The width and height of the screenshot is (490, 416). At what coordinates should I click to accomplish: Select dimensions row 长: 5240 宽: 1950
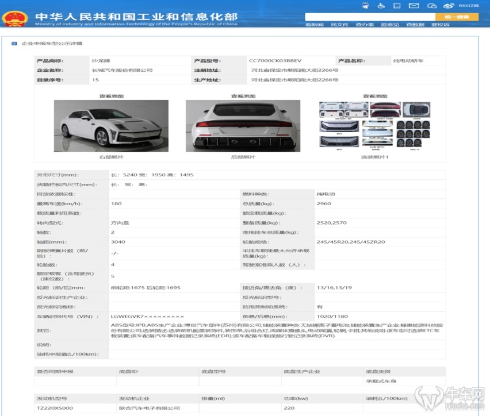pos(152,175)
